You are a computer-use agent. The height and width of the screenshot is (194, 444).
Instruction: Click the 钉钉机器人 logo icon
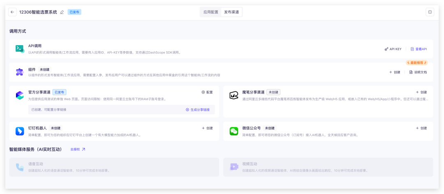pos(20,131)
